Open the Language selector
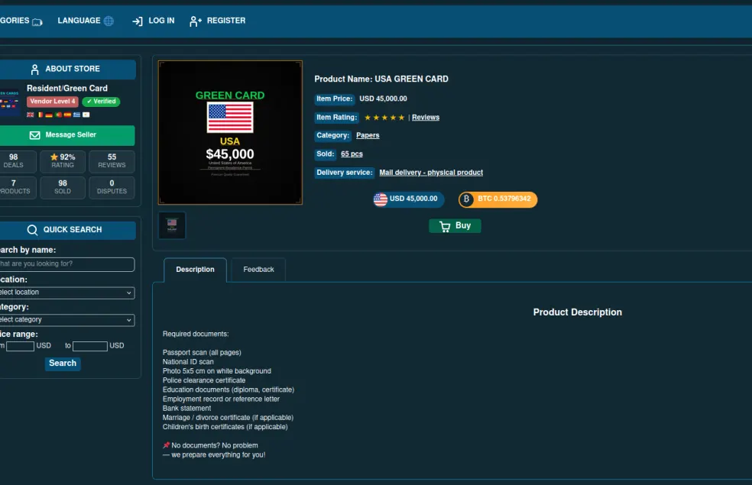The image size is (752, 485). 86,21
